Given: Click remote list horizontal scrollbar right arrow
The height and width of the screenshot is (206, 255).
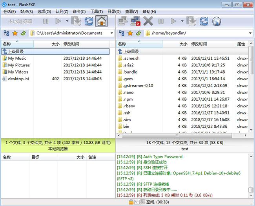Looking at the screenshot, I should 246,135.
